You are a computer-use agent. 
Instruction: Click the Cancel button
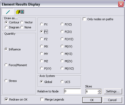click(112, 100)
